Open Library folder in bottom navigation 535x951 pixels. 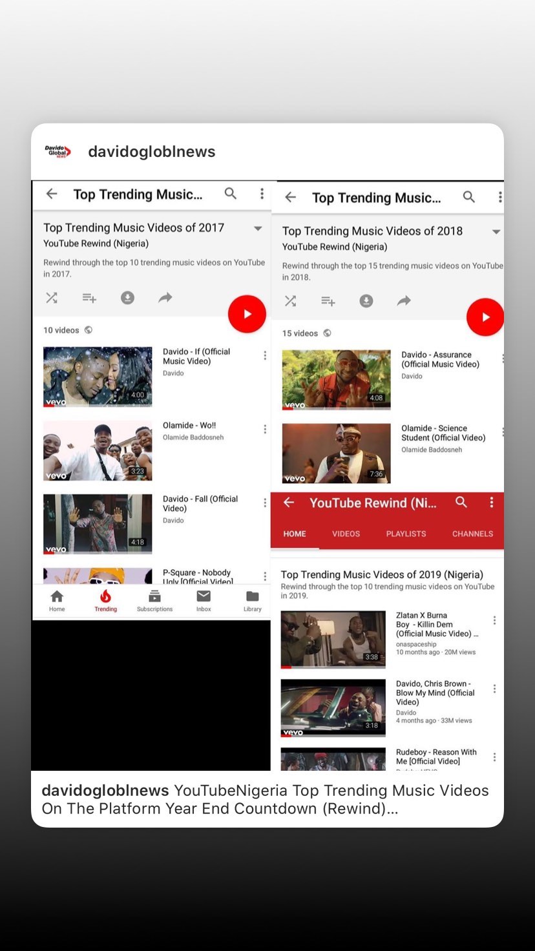(252, 600)
